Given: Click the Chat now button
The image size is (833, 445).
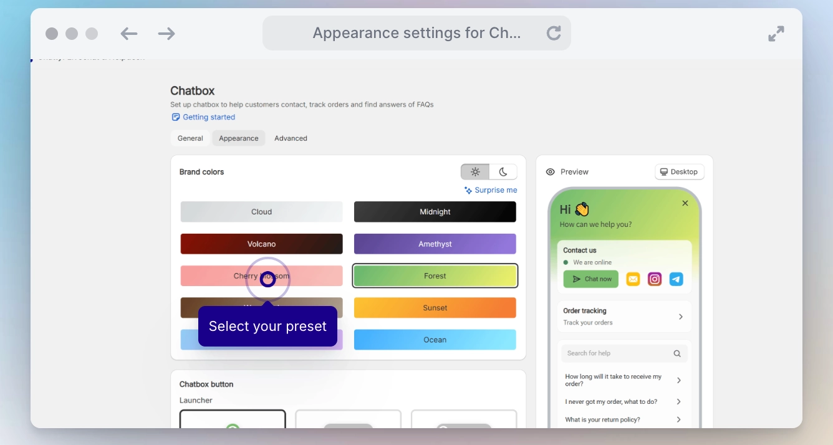Looking at the screenshot, I should [x=591, y=279].
